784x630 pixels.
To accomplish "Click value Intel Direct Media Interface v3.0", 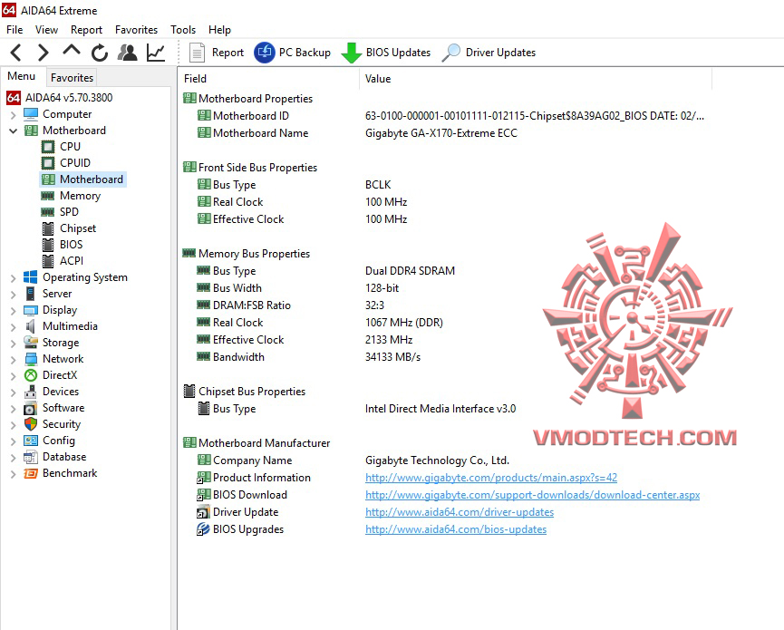I will coord(440,409).
